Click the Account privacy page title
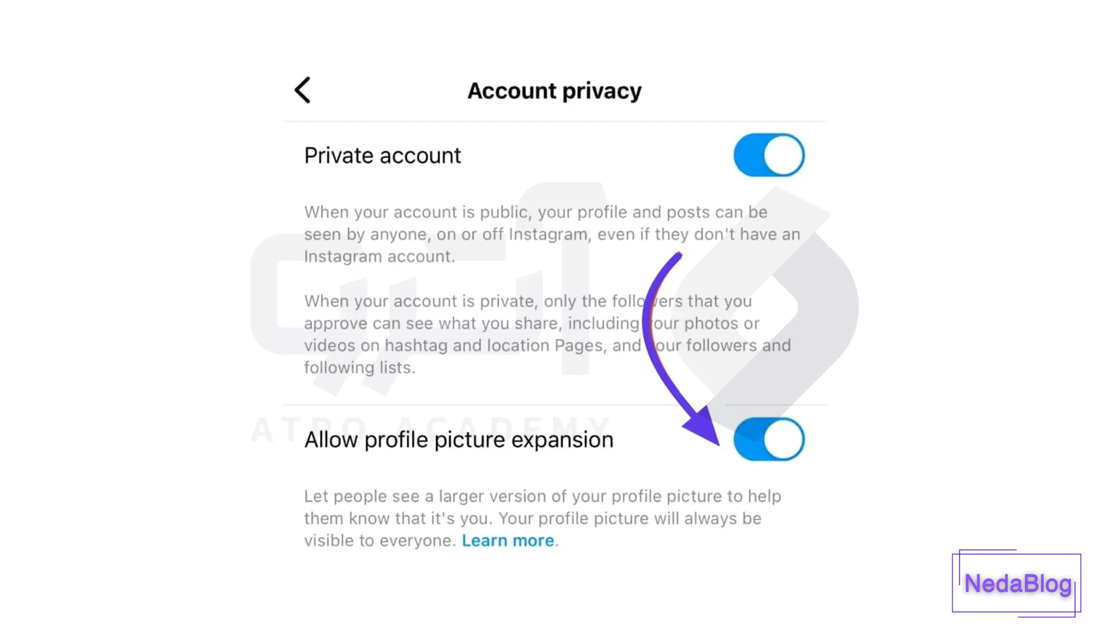The image size is (1109, 624). coord(554,91)
